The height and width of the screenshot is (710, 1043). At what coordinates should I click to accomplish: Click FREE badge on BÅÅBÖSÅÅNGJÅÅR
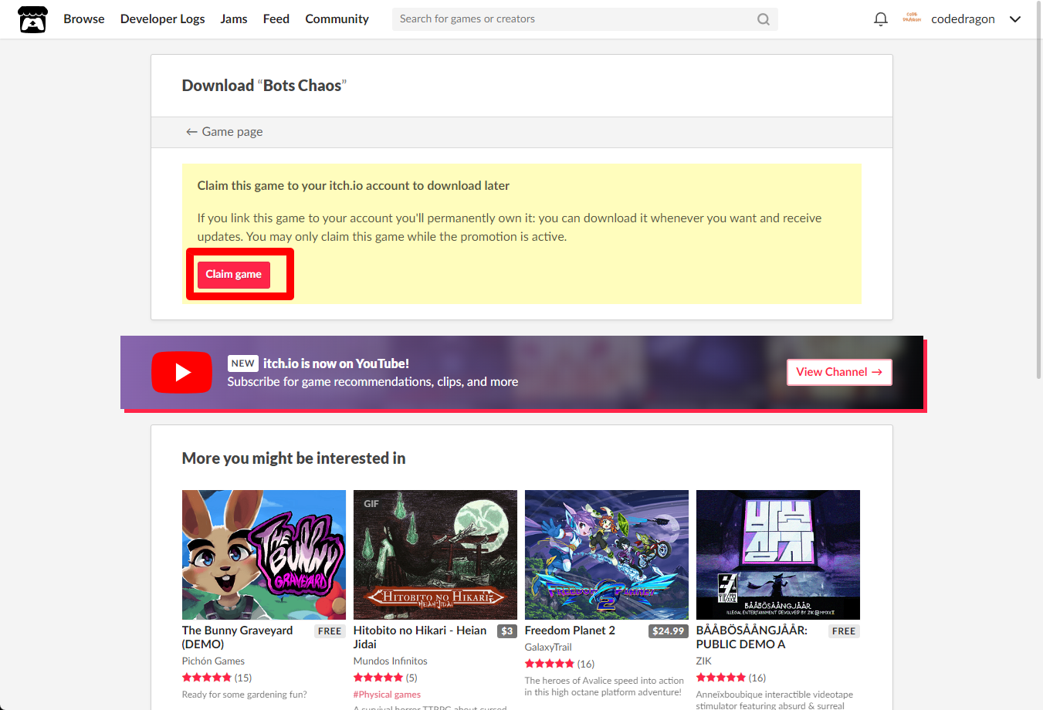[844, 631]
